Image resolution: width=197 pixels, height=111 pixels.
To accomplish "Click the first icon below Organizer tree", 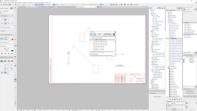I will (170, 99).
